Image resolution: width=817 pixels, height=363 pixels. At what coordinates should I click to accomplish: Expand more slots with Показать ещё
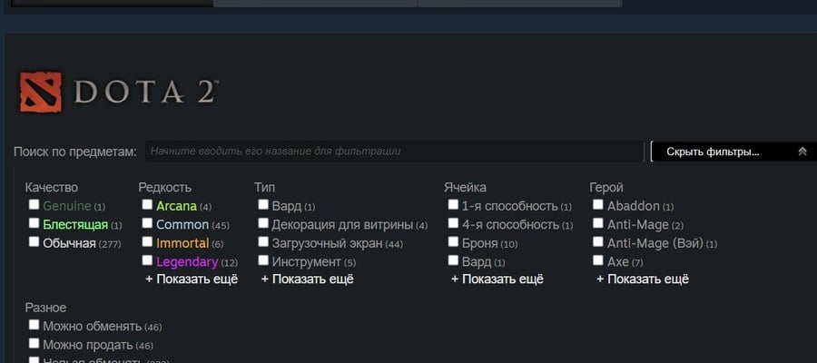click(497, 280)
